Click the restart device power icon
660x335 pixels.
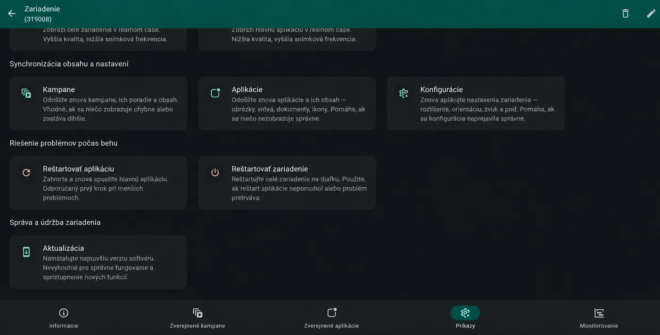pos(215,173)
